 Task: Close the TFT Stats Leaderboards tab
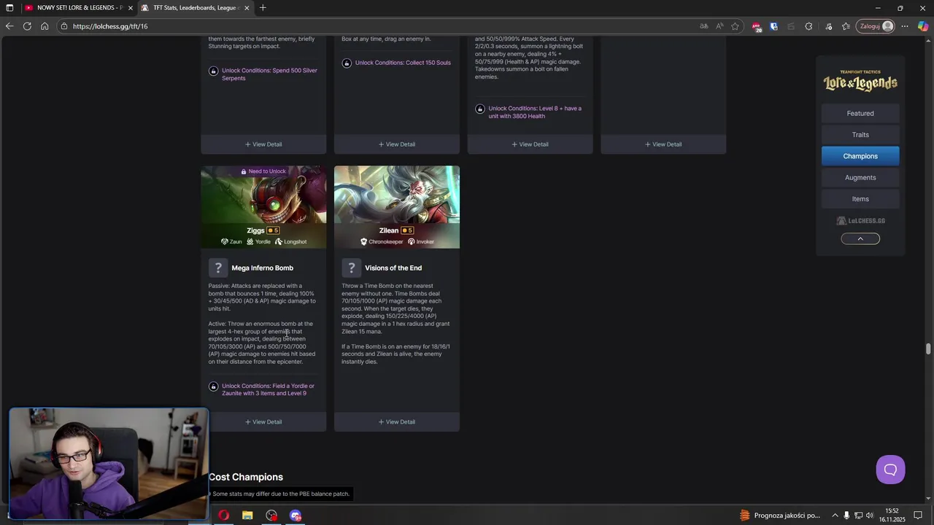tap(247, 8)
